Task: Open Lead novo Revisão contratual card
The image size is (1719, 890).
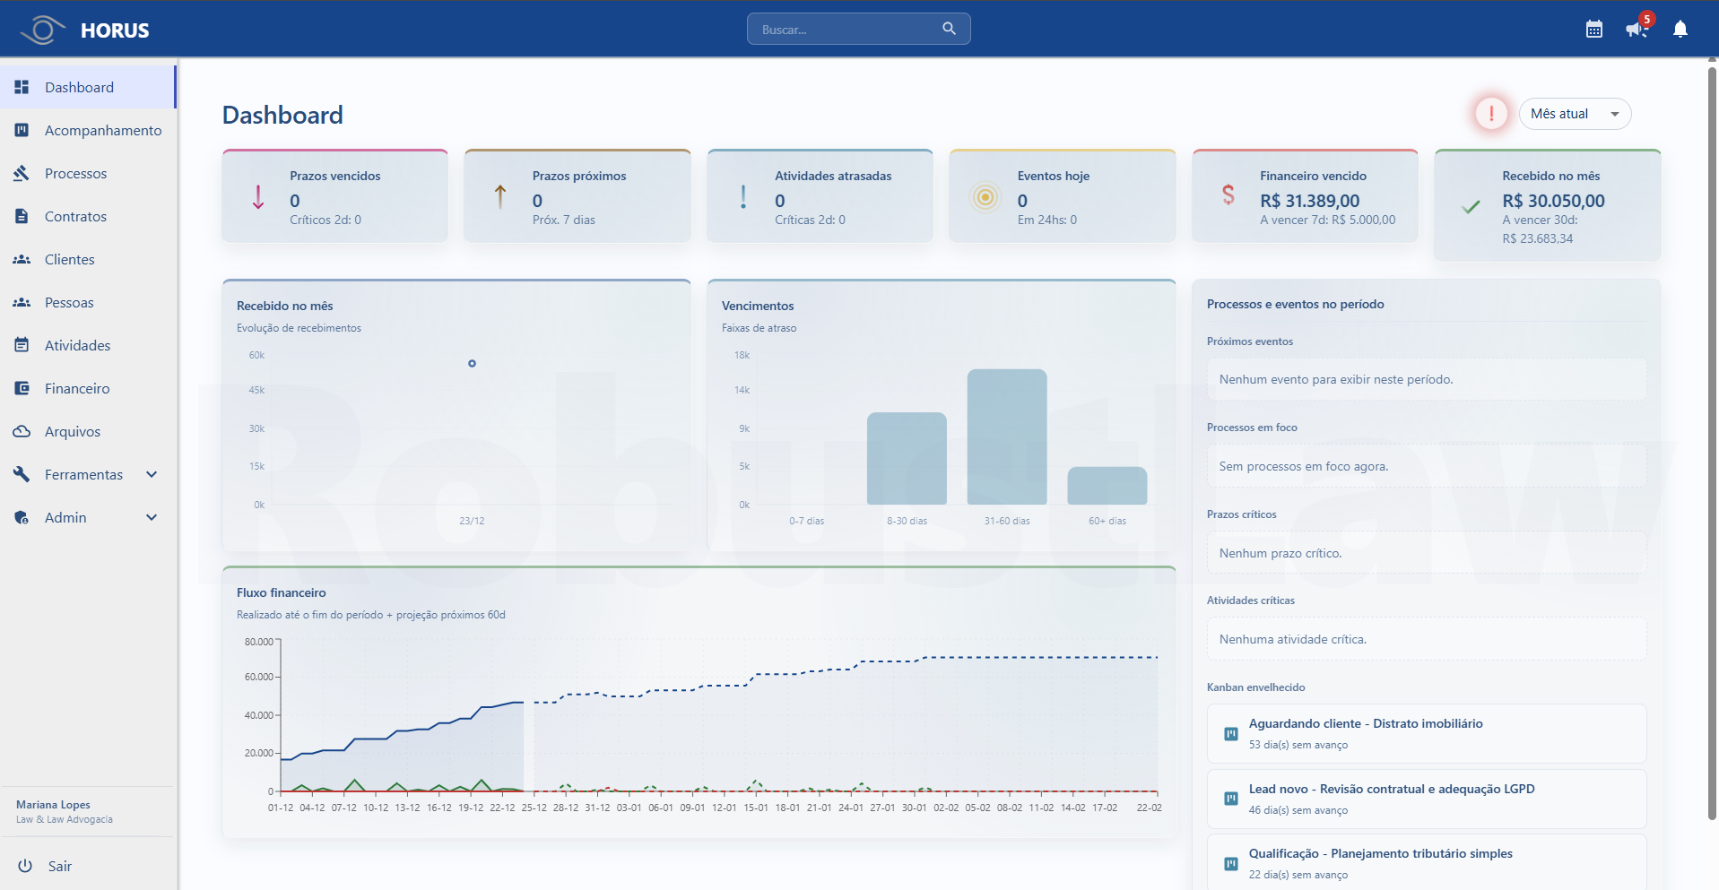Action: click(1426, 799)
